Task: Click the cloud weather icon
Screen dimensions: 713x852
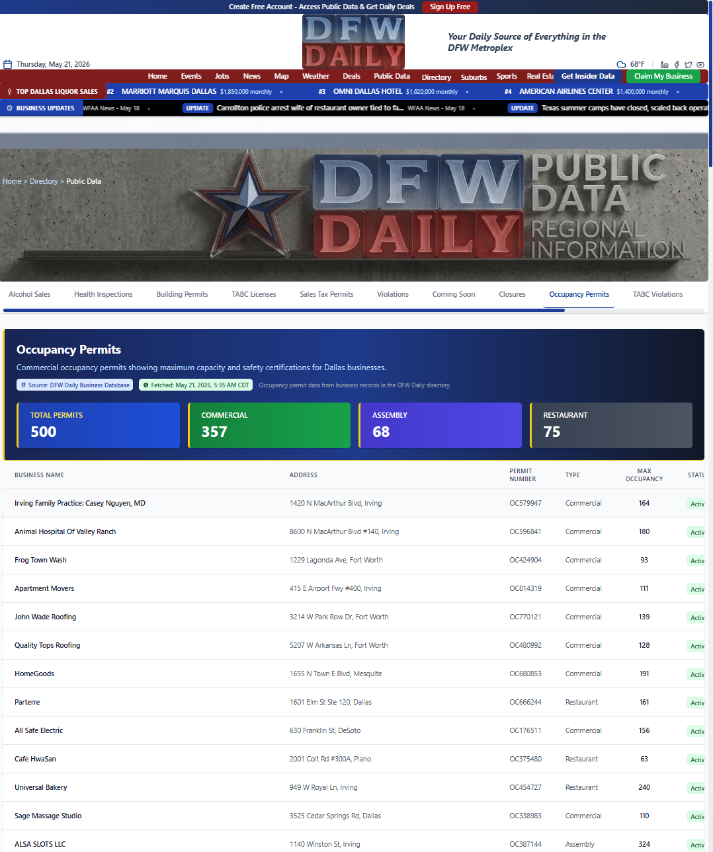Action: (x=621, y=64)
